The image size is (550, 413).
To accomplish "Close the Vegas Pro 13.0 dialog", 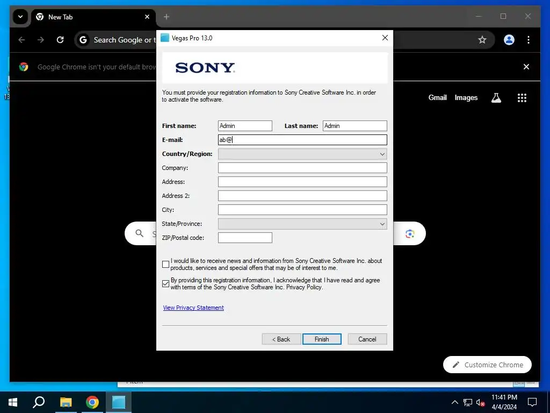I will pos(385,38).
